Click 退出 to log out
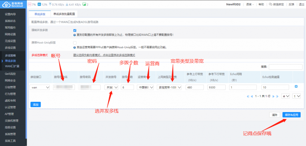The width and height of the screenshot is (306, 146). coord(301,4)
